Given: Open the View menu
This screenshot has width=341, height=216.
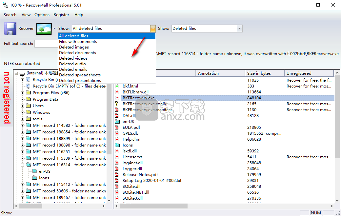Looking at the screenshot, I should [26, 14].
